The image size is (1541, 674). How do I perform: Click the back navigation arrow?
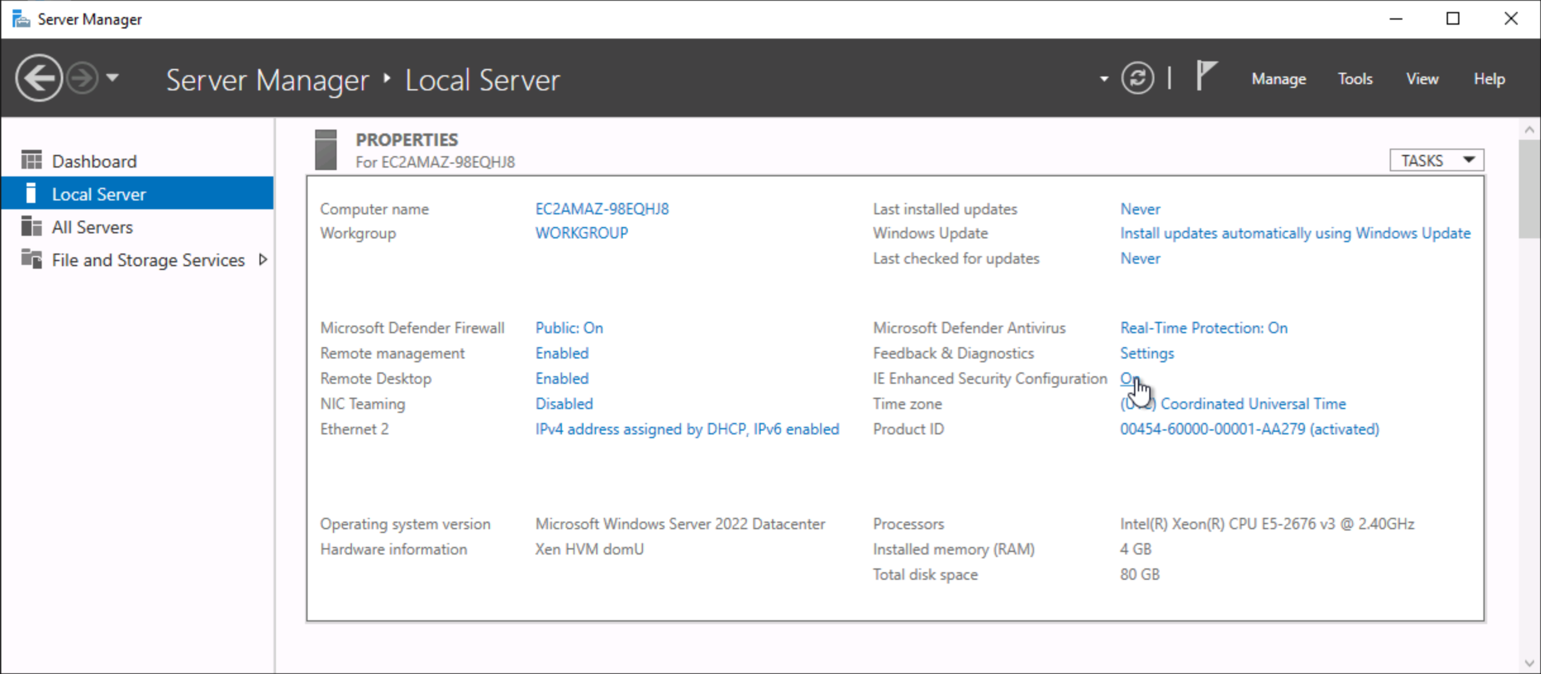pos(39,78)
